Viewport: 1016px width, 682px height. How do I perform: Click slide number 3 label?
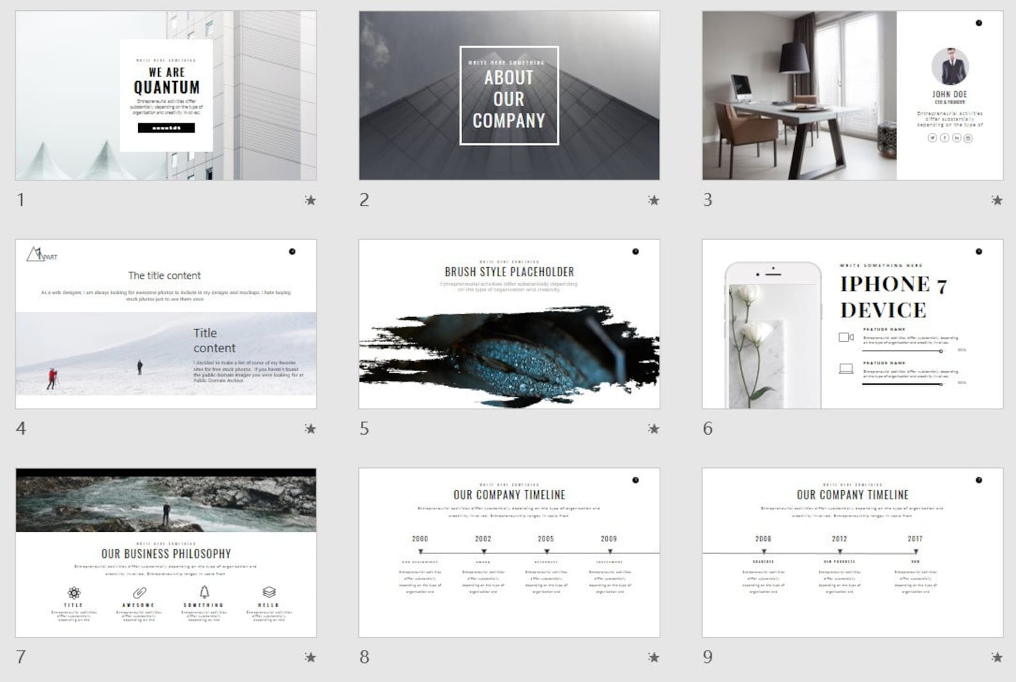708,200
